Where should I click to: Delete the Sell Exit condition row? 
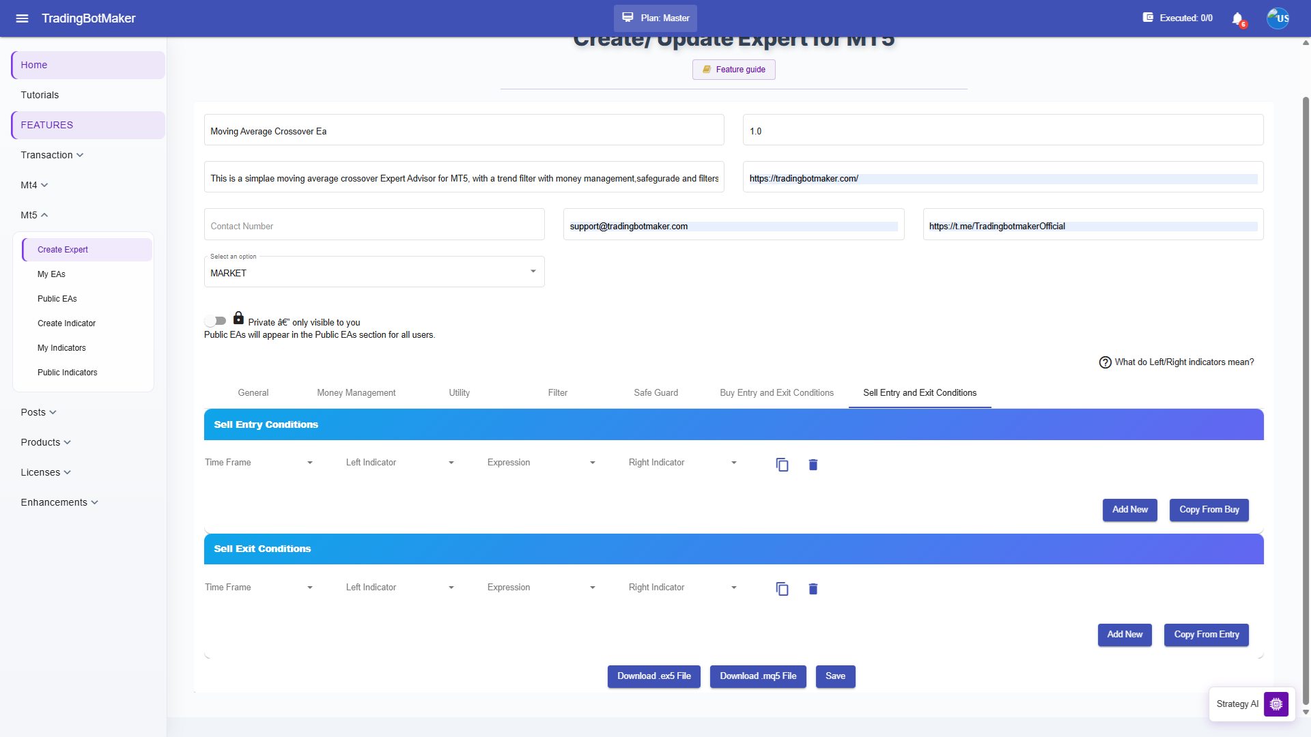pyautogui.click(x=813, y=589)
